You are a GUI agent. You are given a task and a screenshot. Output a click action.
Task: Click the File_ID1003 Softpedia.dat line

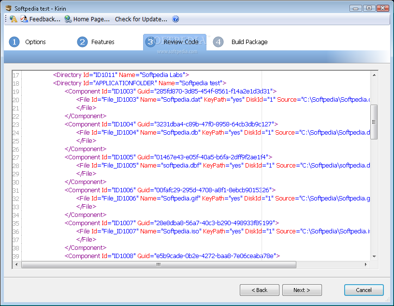tap(223, 100)
